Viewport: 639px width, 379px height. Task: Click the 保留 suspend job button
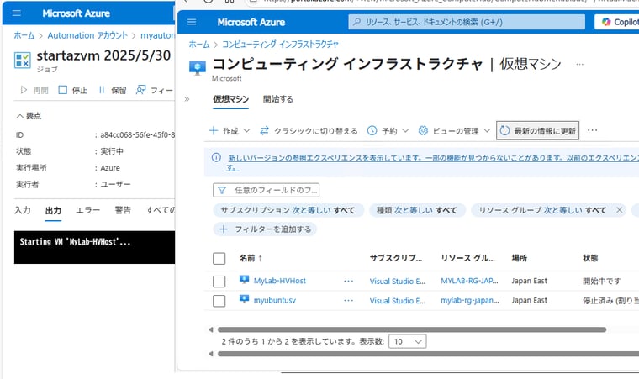click(112, 90)
